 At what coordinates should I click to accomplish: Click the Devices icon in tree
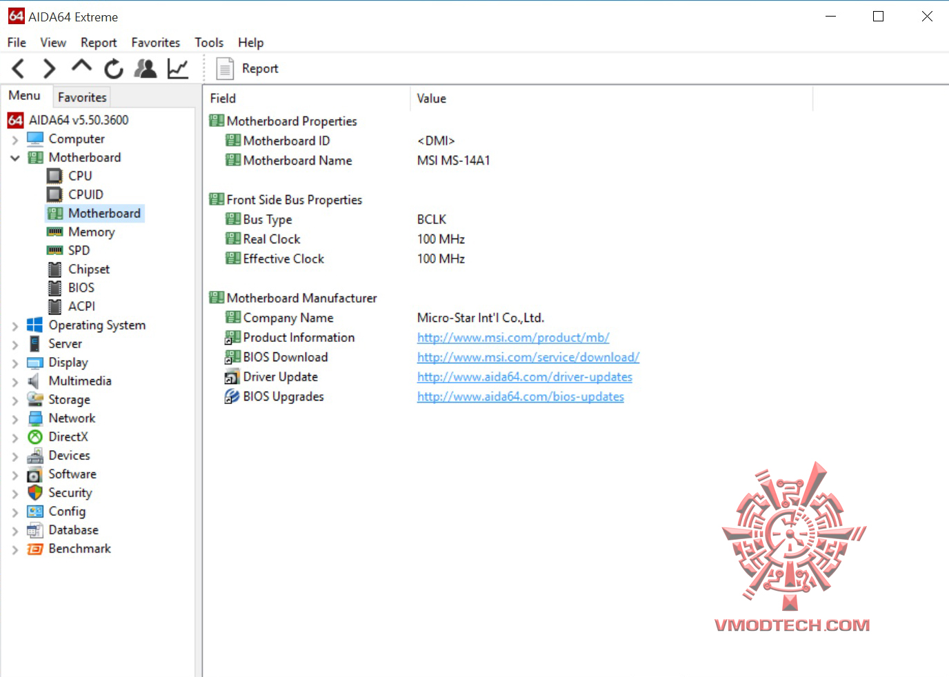(34, 455)
